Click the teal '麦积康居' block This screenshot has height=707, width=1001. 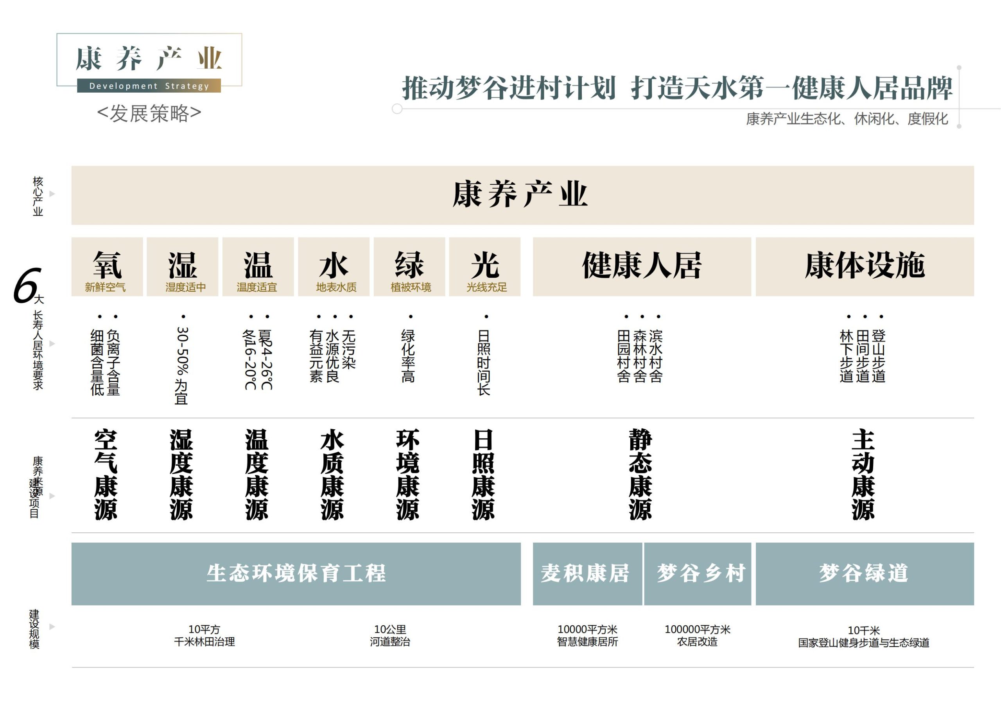coord(587,574)
